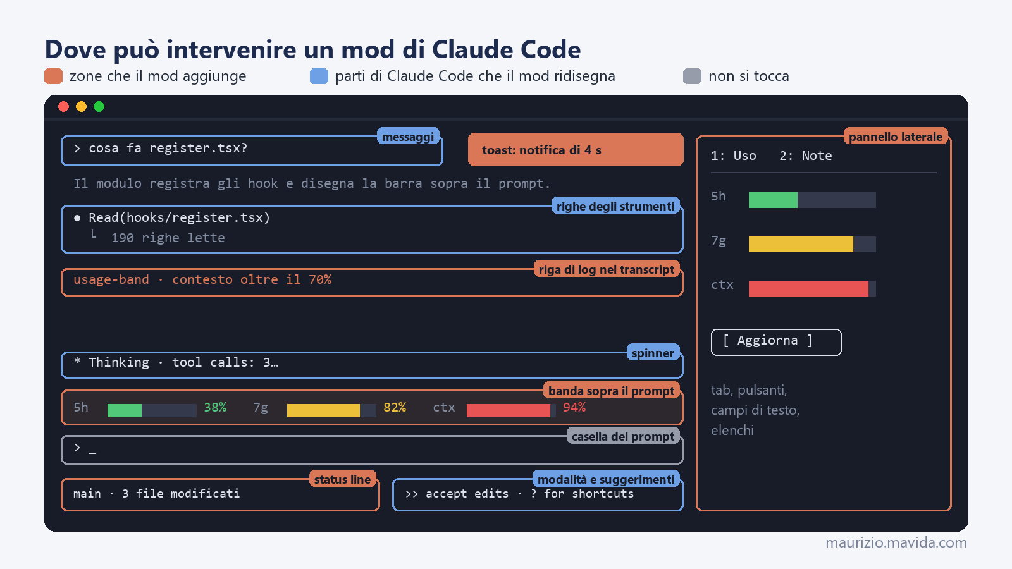
Task: Click the 7g yellow bar in the side panel
Action: [x=801, y=244]
